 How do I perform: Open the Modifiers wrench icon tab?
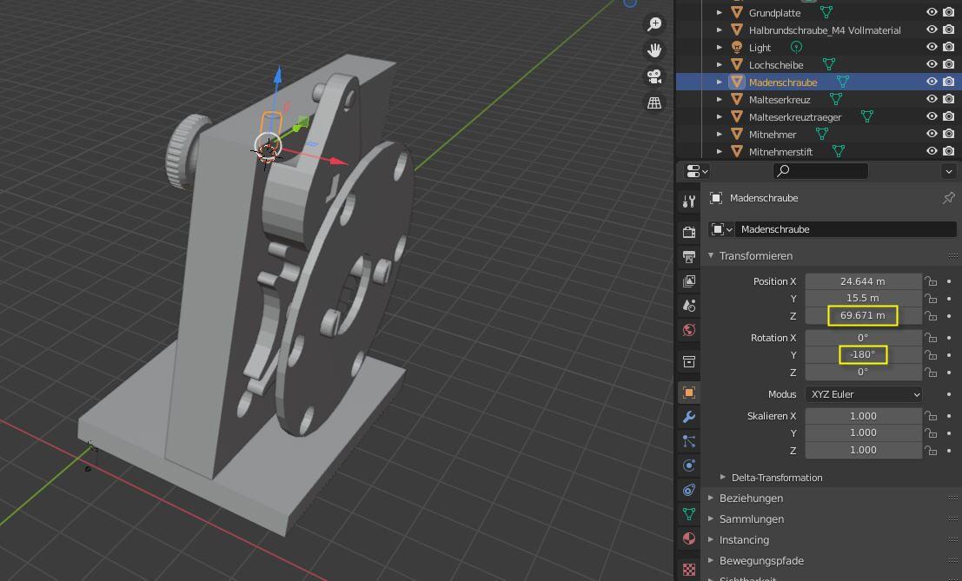tap(689, 417)
